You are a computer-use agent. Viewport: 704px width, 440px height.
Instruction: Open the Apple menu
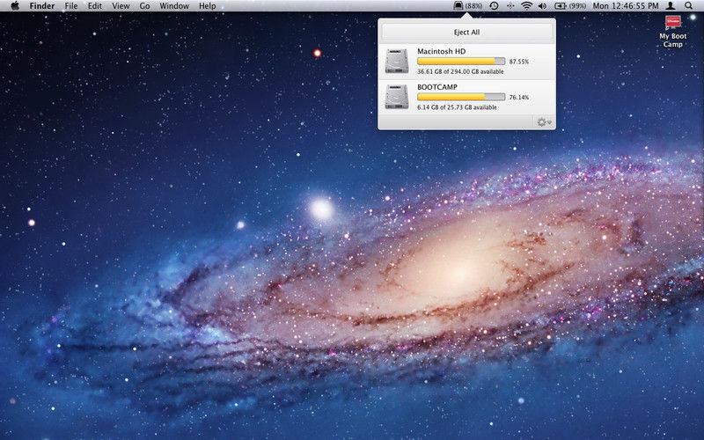pos(15,6)
